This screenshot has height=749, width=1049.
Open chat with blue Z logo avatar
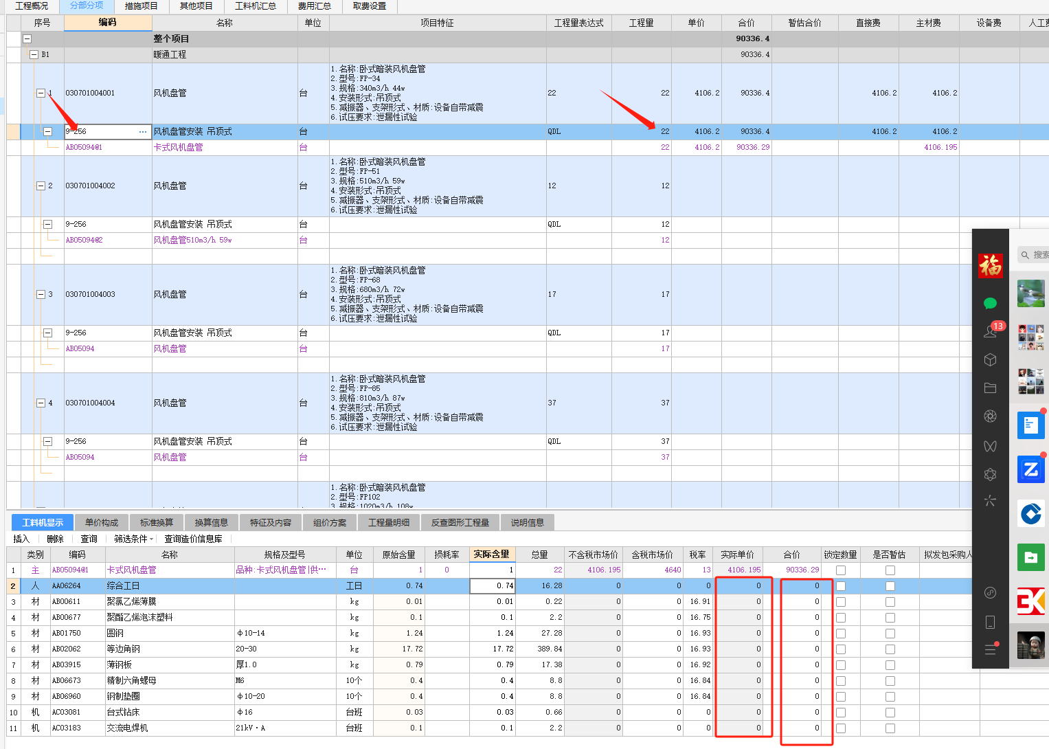(1031, 469)
